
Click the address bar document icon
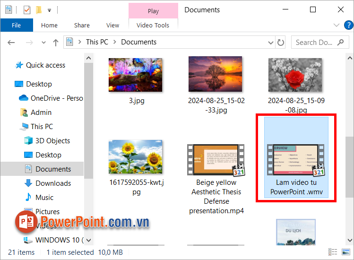coord(69,42)
